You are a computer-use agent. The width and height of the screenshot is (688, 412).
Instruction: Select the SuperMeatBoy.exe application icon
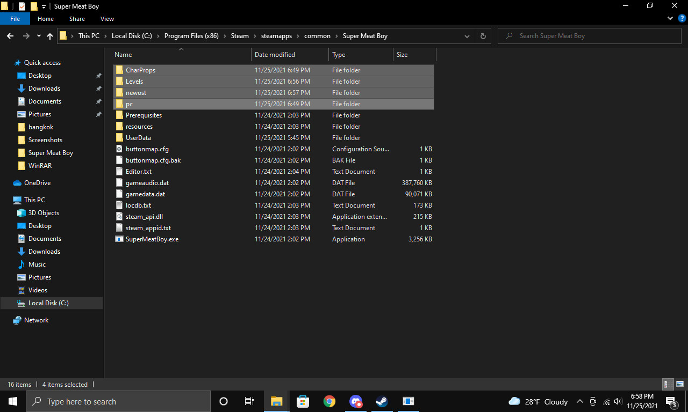coord(119,239)
